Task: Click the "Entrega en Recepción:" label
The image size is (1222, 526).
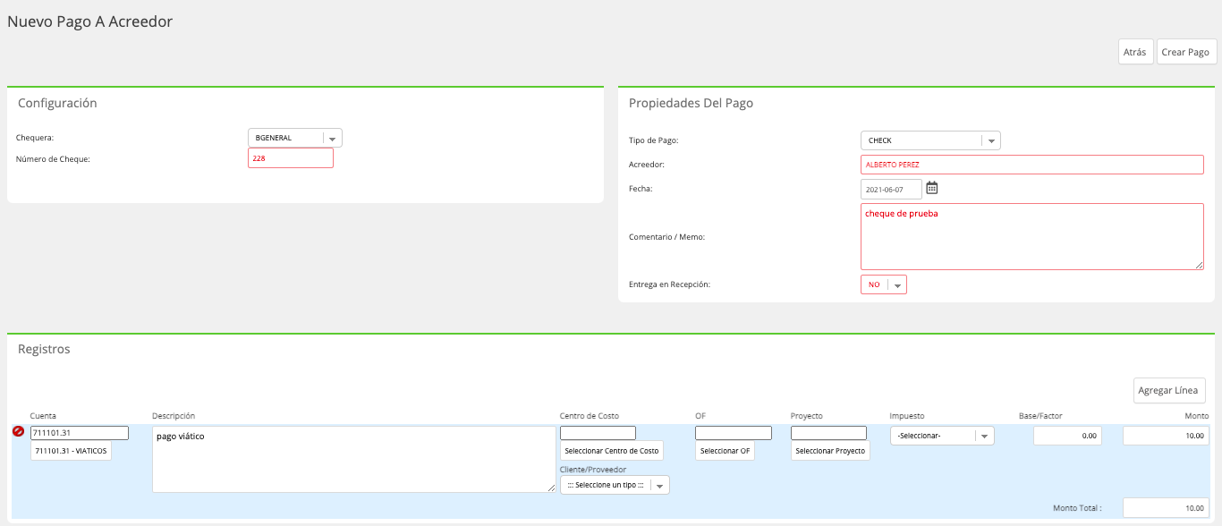Action: pos(669,284)
